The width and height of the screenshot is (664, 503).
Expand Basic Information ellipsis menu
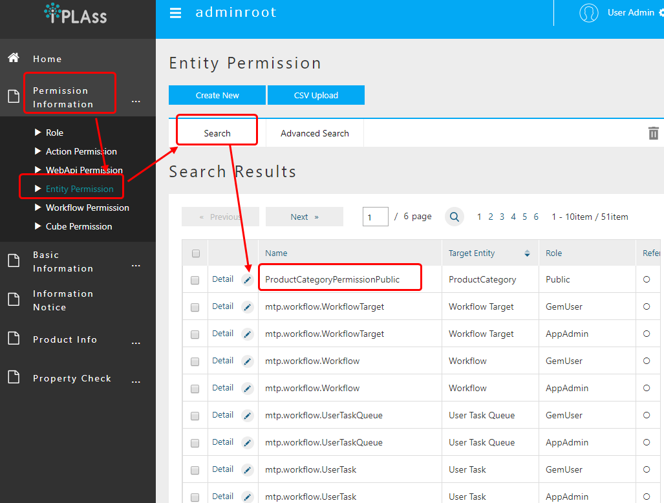136,266
